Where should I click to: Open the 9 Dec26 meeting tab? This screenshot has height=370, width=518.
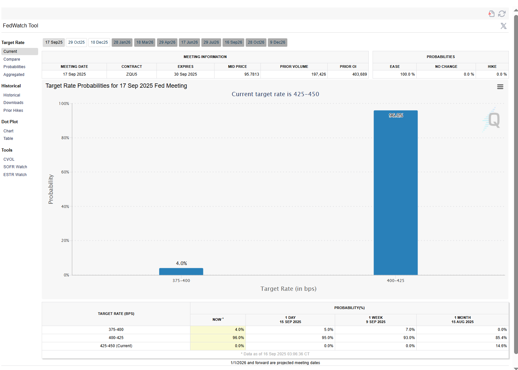(x=277, y=42)
